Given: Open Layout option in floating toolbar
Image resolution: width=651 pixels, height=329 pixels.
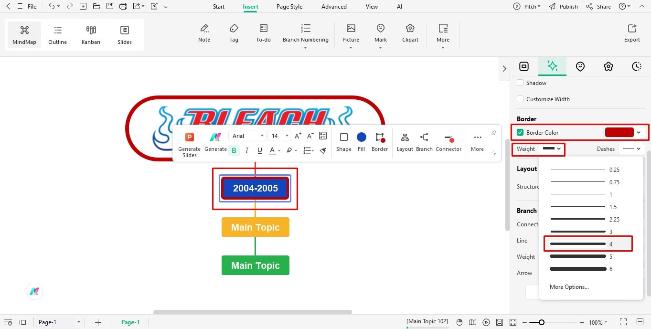Looking at the screenshot, I should click(405, 142).
